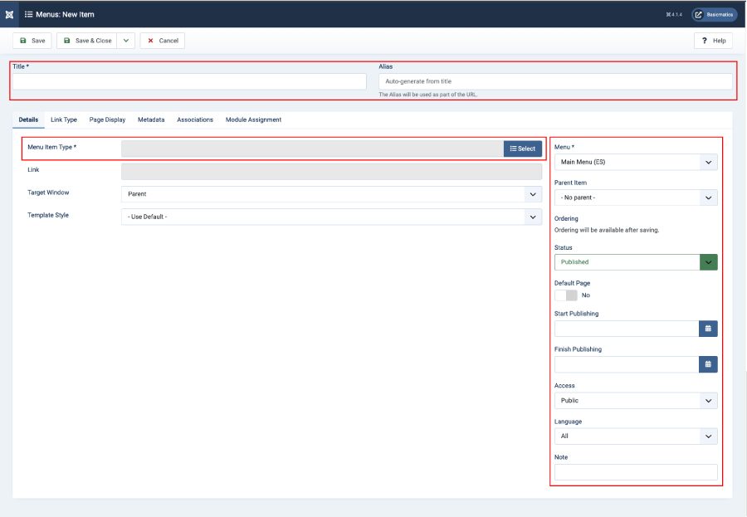Open the Language dropdown showing All
747x517 pixels.
point(636,437)
